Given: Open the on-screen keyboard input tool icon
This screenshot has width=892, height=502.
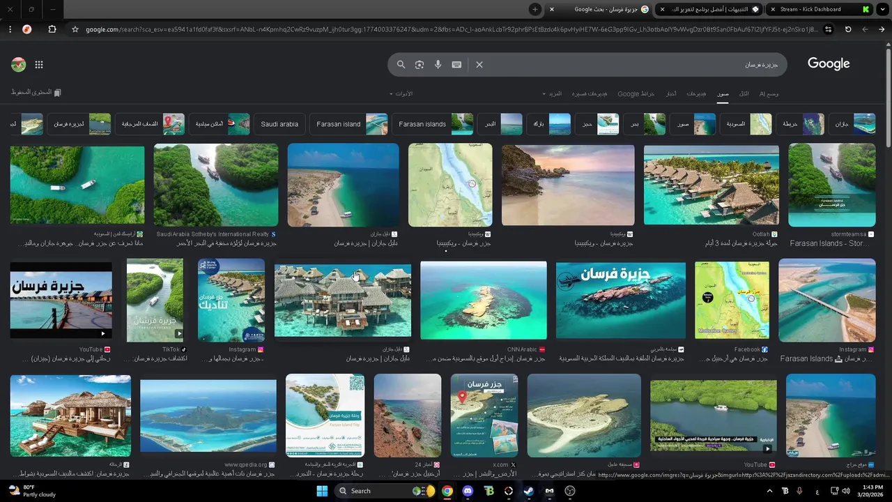Looking at the screenshot, I should 456,64.
